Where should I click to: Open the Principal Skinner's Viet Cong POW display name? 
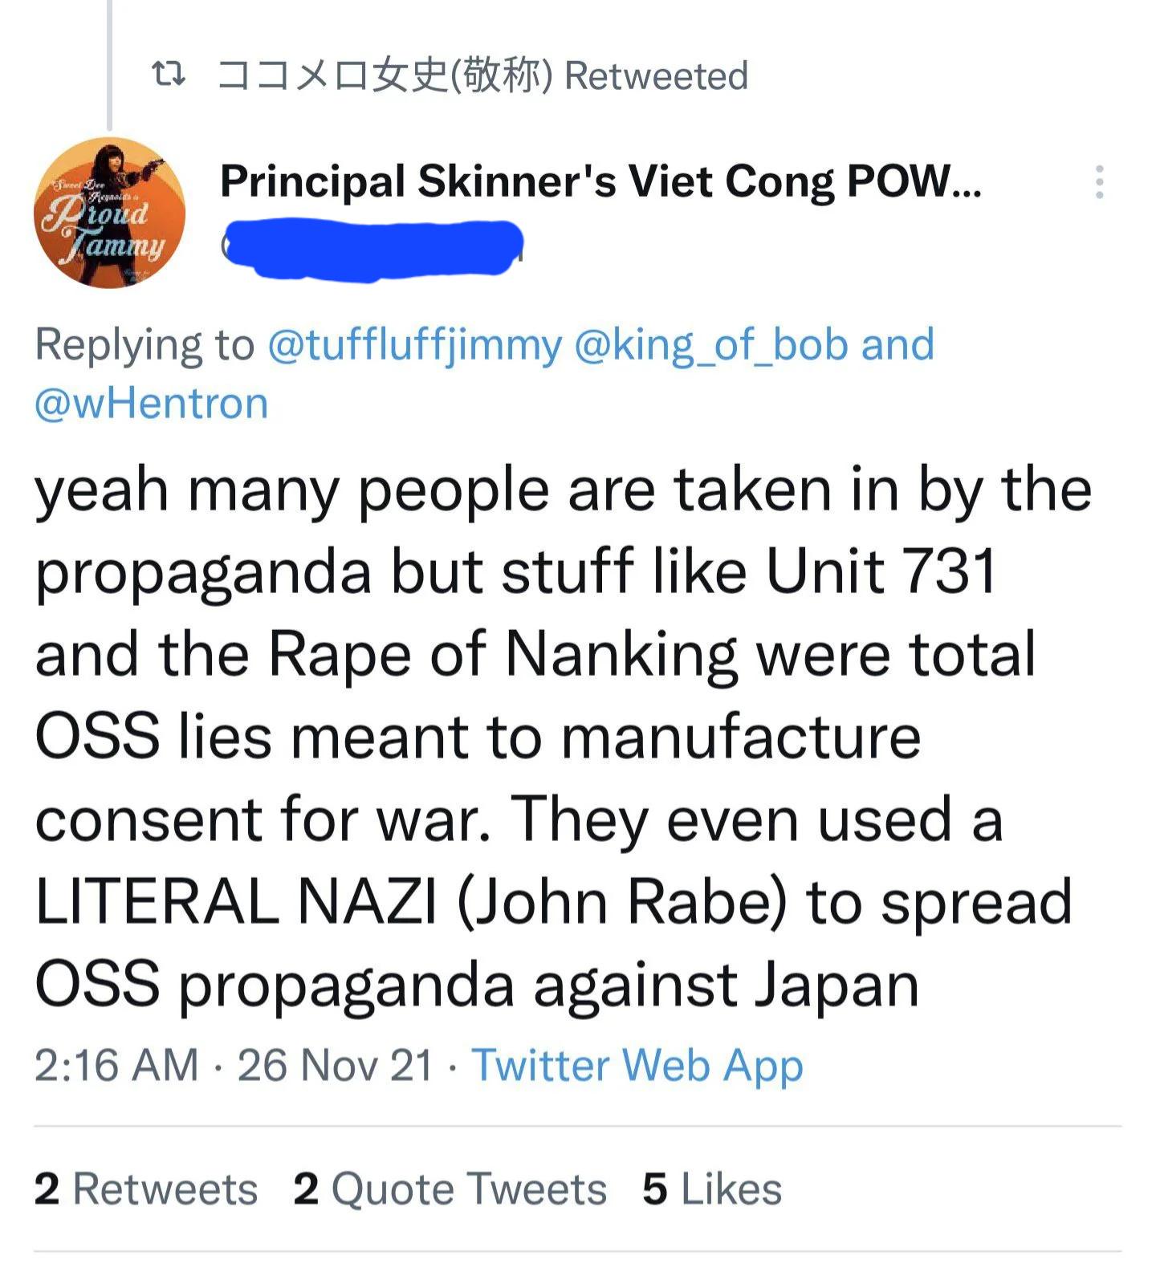[x=600, y=181]
